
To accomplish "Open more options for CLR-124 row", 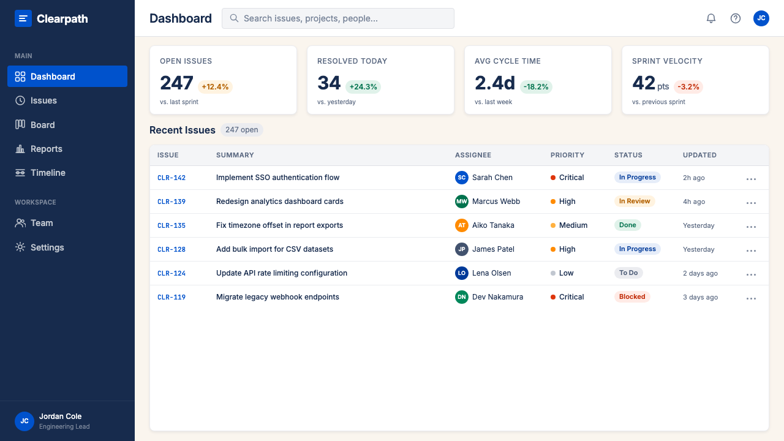I will [x=752, y=274].
